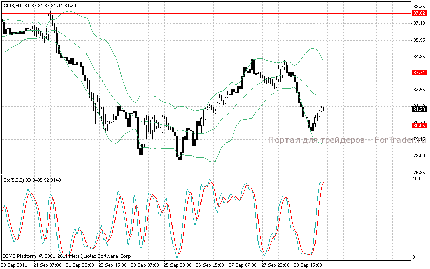Click the 76.85 price scale value

coord(419,172)
